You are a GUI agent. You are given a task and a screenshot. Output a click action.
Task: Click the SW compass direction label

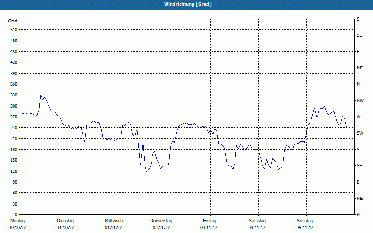coord(360,133)
